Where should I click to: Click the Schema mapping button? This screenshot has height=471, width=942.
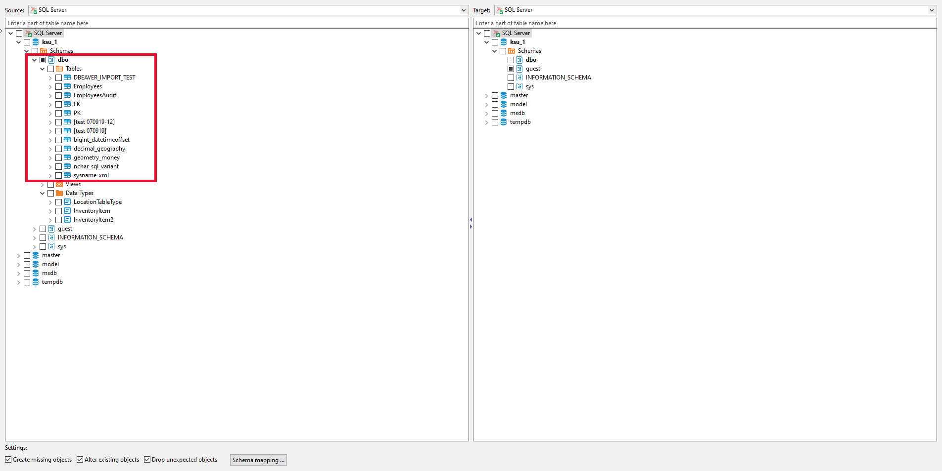point(258,460)
